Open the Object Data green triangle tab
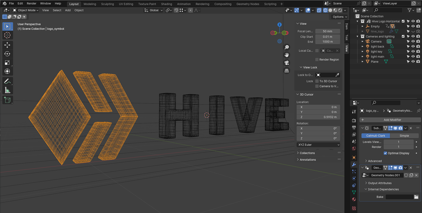422x213 pixels. coord(354,192)
